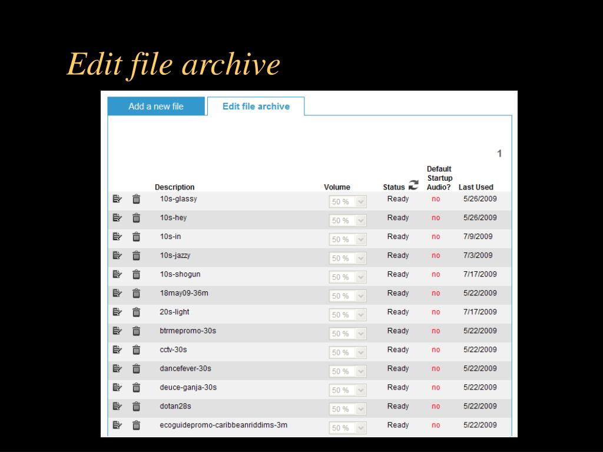Image resolution: width=603 pixels, height=452 pixels.
Task: Select the deuce-ganja-30s description text
Action: [x=188, y=387]
